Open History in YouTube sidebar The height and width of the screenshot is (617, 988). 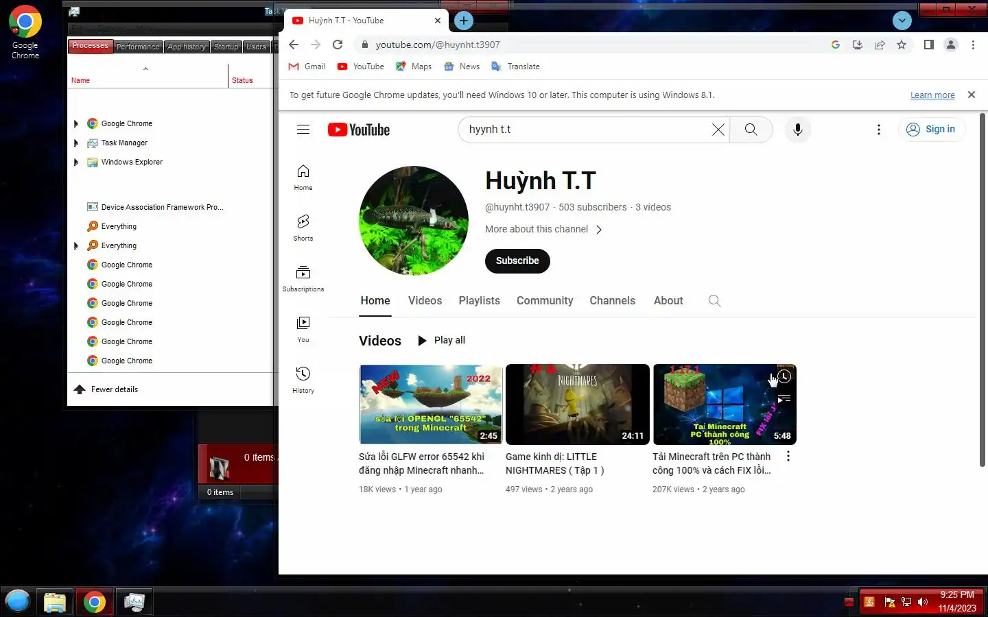303,380
